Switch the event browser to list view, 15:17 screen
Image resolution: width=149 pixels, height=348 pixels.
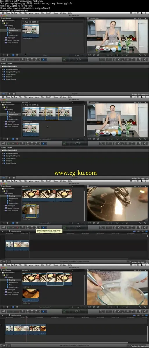(17, 55)
